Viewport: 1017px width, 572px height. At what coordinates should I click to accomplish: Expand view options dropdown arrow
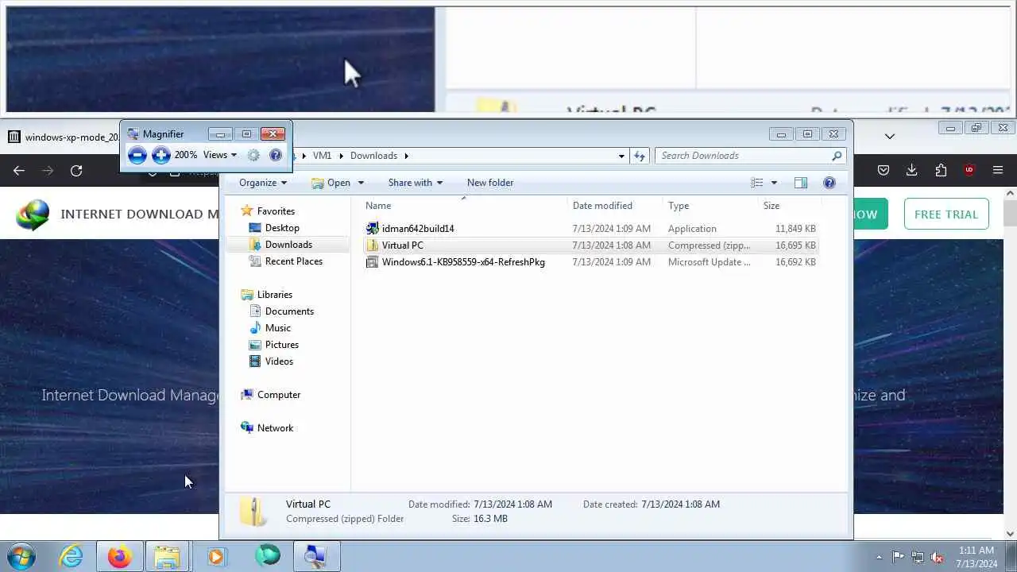(x=774, y=183)
